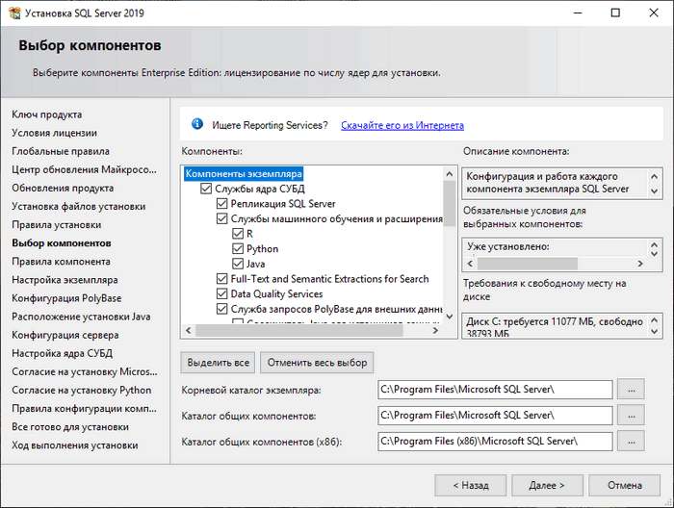
Task: Edit the Каталог общих компонентов path field
Action: pyautogui.click(x=495, y=416)
